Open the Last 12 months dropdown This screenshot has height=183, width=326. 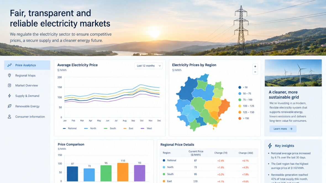click(x=148, y=66)
